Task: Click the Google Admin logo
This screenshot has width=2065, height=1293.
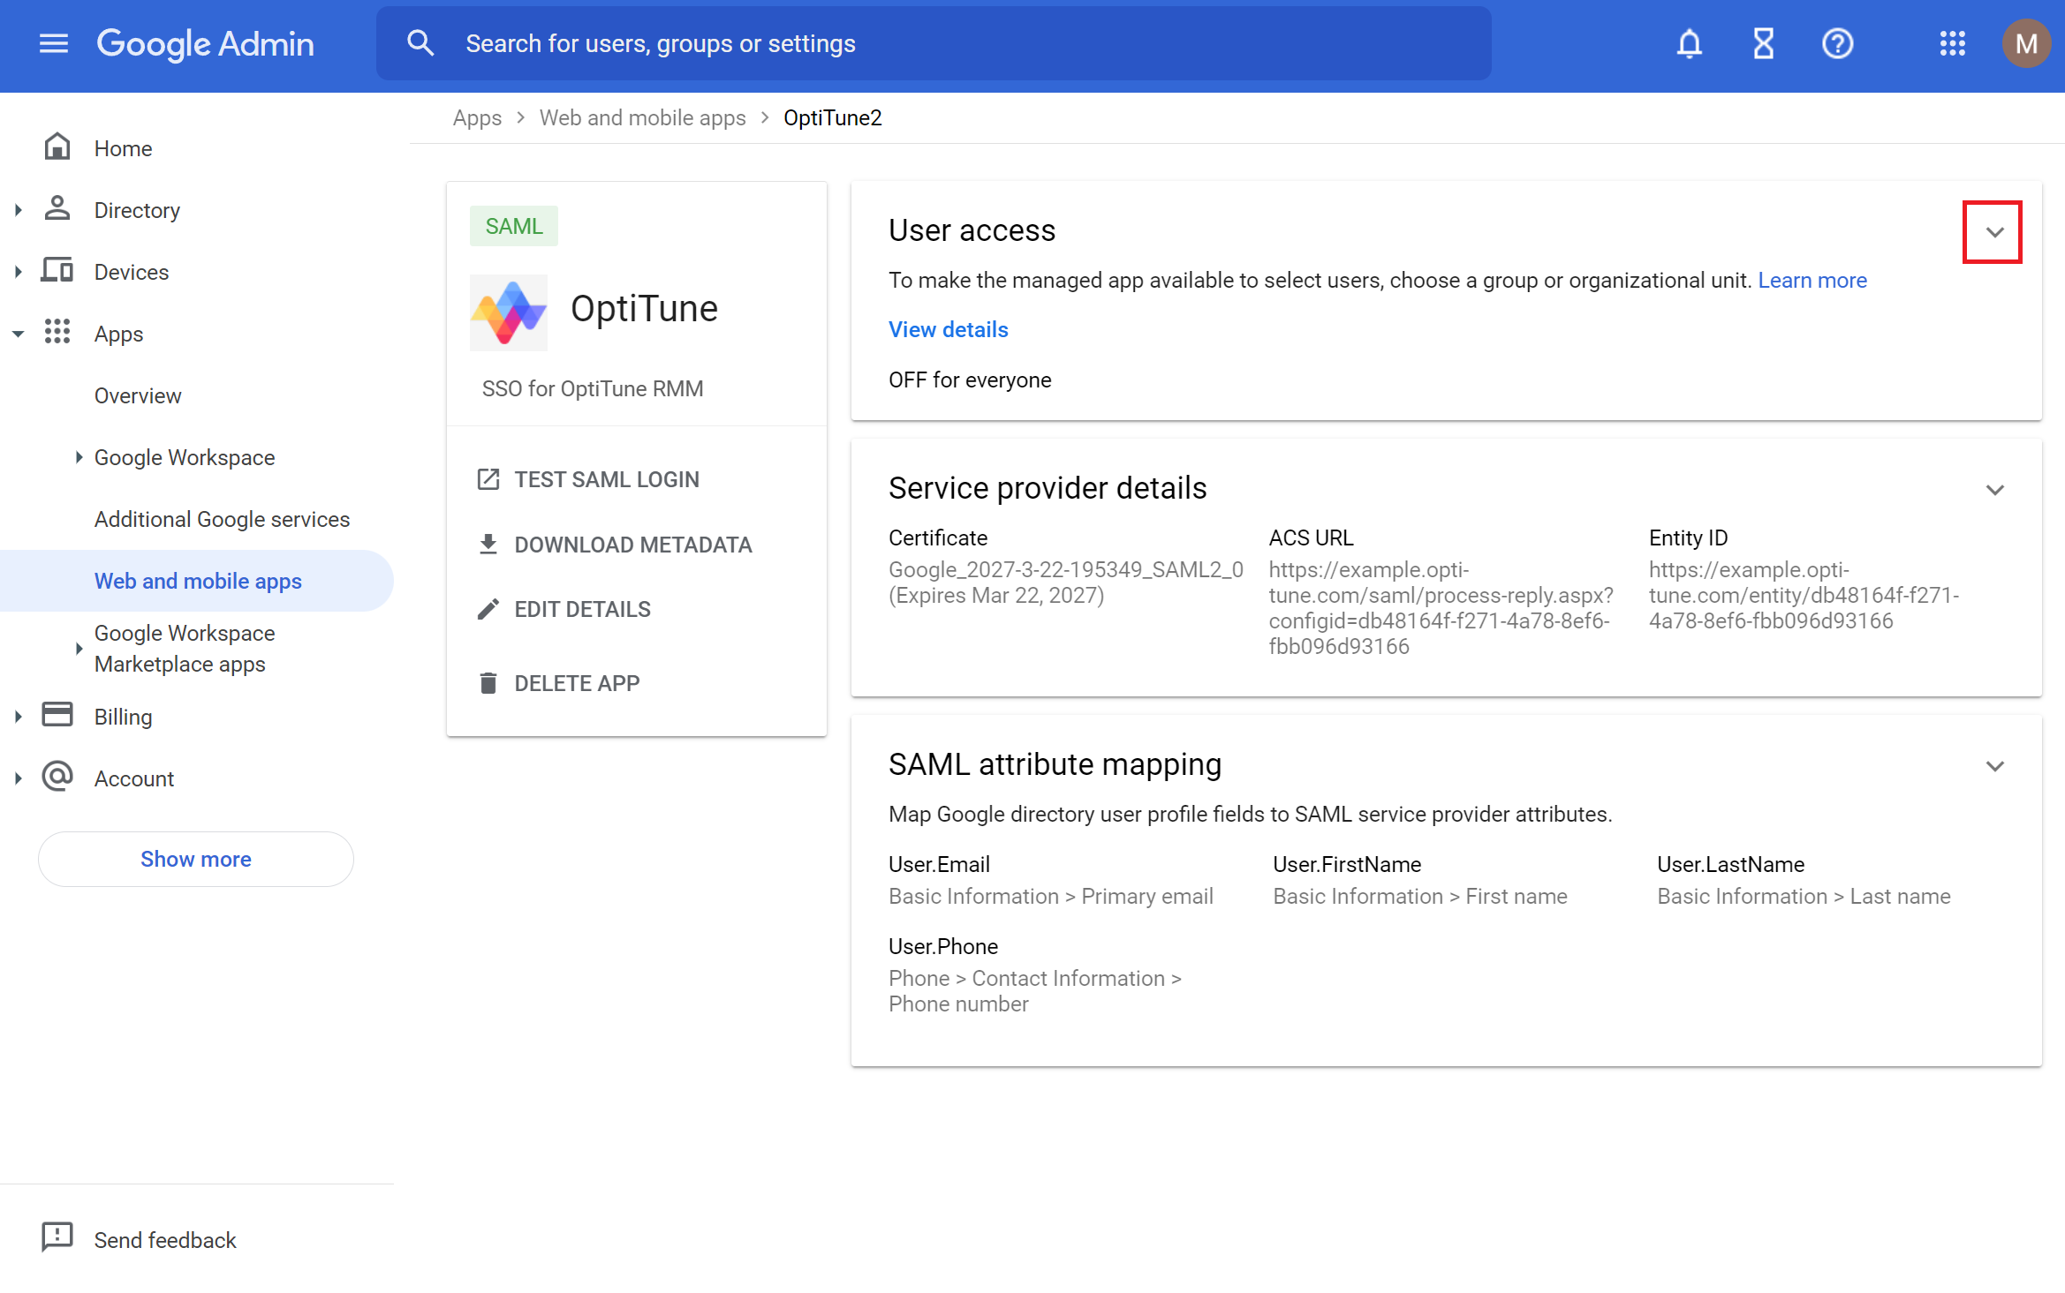Action: pyautogui.click(x=205, y=43)
